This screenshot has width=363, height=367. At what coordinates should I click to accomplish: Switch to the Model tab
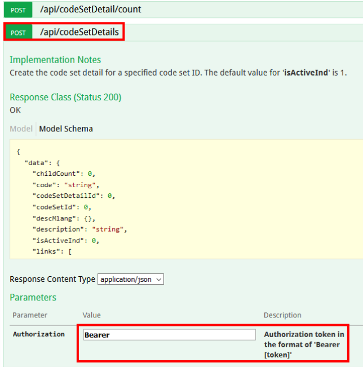(21, 129)
